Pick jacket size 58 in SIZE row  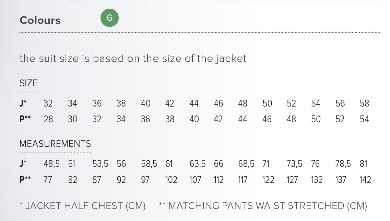(364, 103)
